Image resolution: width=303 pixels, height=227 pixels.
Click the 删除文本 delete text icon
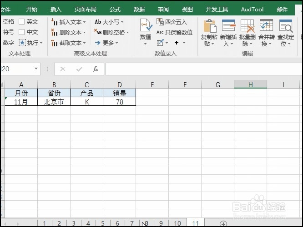click(x=54, y=32)
